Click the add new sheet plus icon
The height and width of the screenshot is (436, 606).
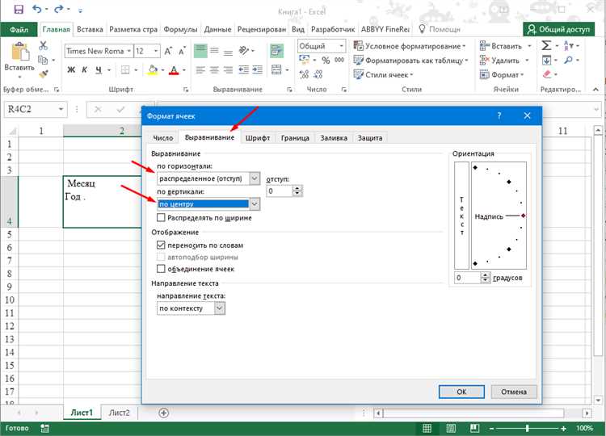(x=164, y=413)
